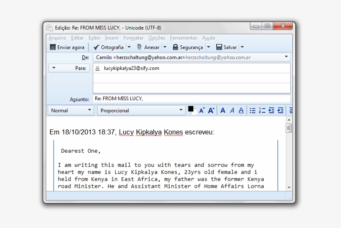Apply numbered list formatting

click(262, 111)
